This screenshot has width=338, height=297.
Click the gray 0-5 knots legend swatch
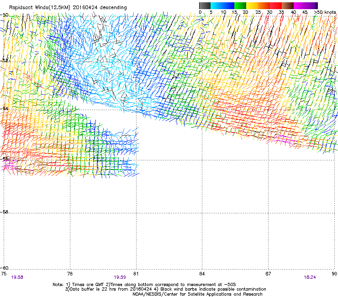click(205, 5)
